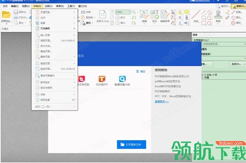The height and width of the screenshot is (163, 246).
Task: Click the 搜索(S) button in top right
Action: [239, 6]
